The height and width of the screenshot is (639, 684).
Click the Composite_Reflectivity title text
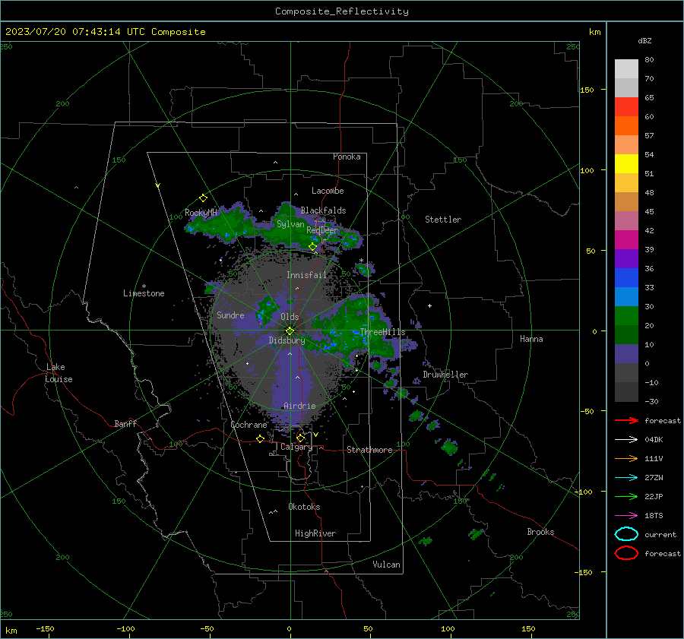click(x=341, y=11)
